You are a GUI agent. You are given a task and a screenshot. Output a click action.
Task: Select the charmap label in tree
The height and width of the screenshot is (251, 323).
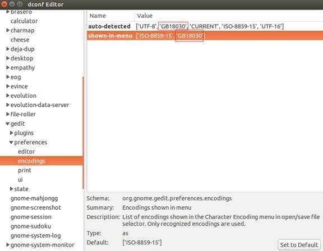(22, 30)
